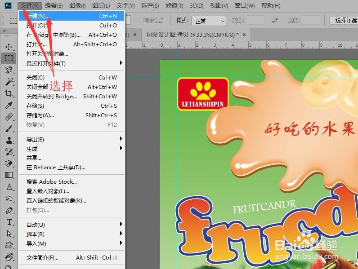
Task: Expand the 生成 submenu
Action: [x=72, y=149]
